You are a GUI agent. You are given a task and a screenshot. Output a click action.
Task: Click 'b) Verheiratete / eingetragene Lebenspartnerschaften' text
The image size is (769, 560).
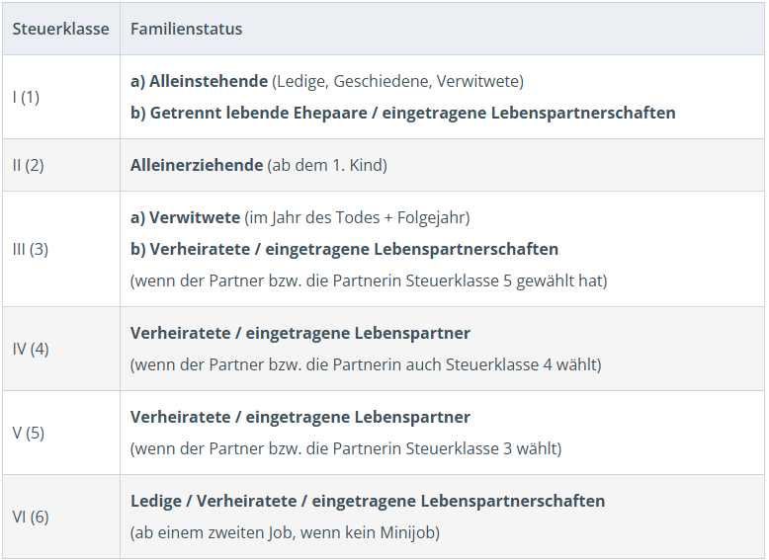click(x=344, y=249)
